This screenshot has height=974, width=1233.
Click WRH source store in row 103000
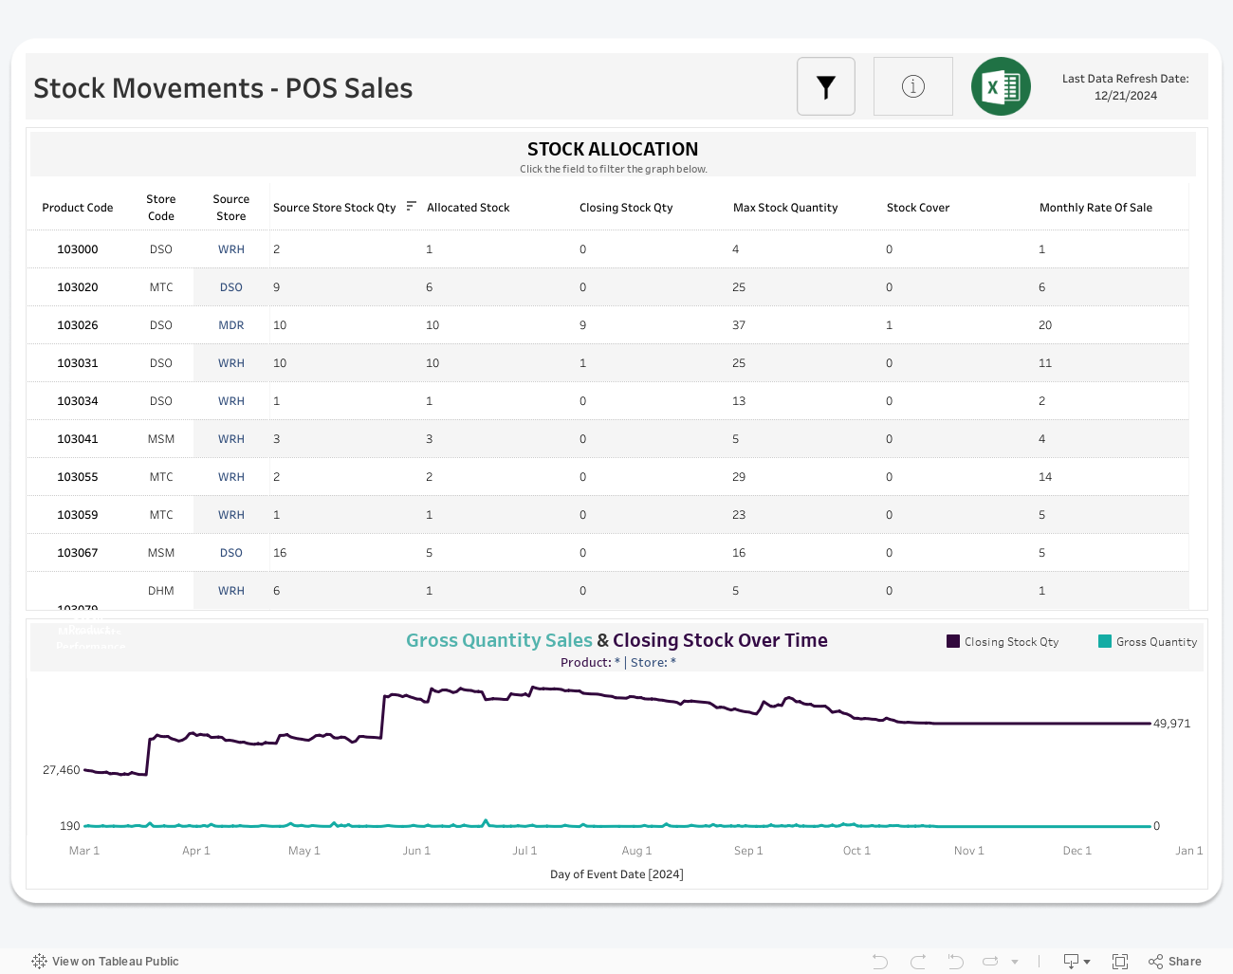coord(231,249)
